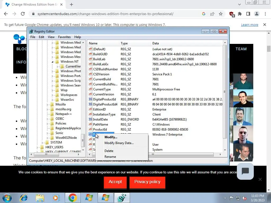Click the CurrentBuild value icon
Image resolution: width=271 pixels, height=203 pixels.
point(91,79)
